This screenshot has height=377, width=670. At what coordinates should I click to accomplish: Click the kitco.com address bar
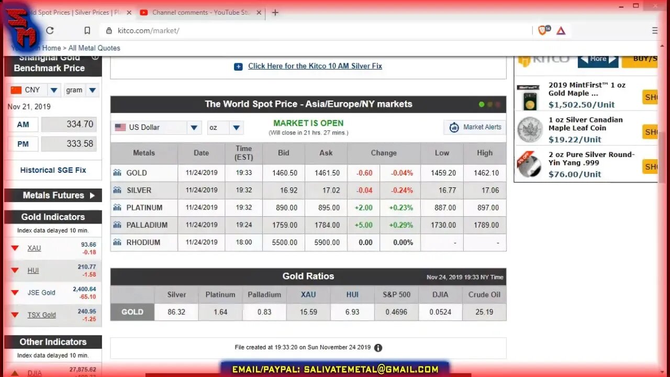pos(314,31)
